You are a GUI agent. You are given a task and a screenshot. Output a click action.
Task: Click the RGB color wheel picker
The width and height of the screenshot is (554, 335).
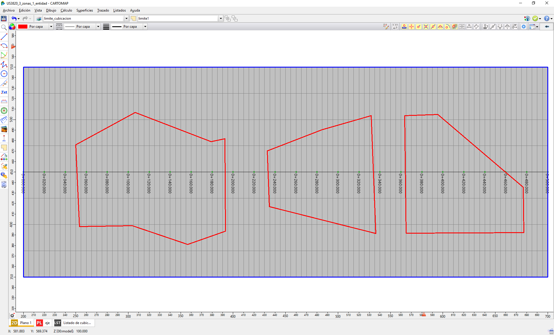click(12, 27)
